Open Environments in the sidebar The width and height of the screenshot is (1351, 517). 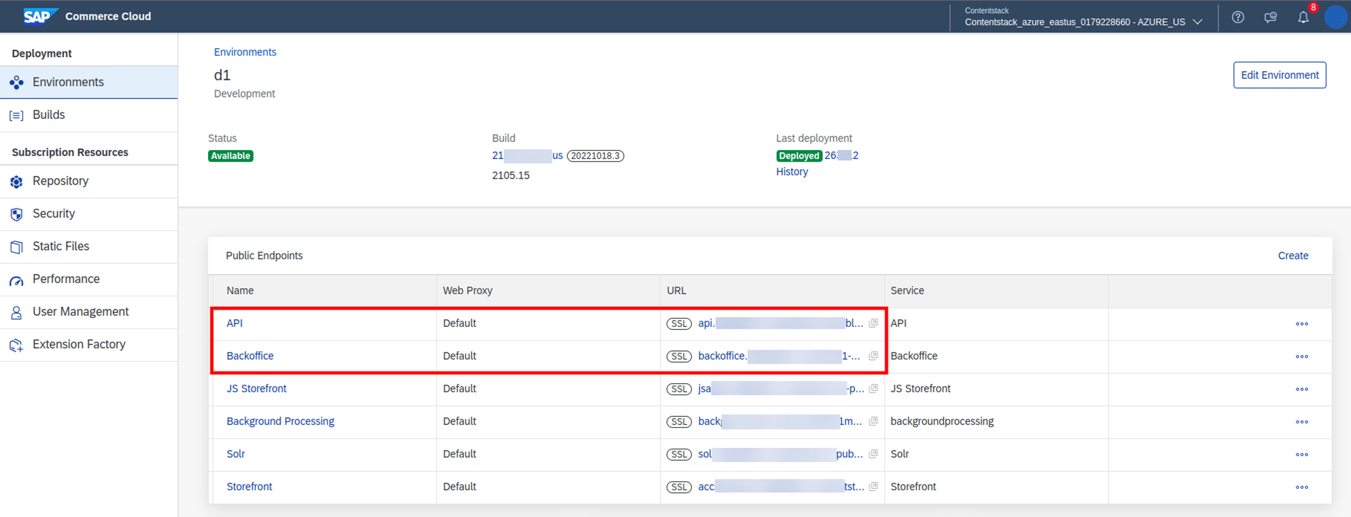(x=89, y=82)
